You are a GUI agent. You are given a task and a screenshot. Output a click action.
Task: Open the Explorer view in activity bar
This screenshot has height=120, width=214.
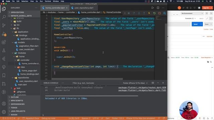4,9
